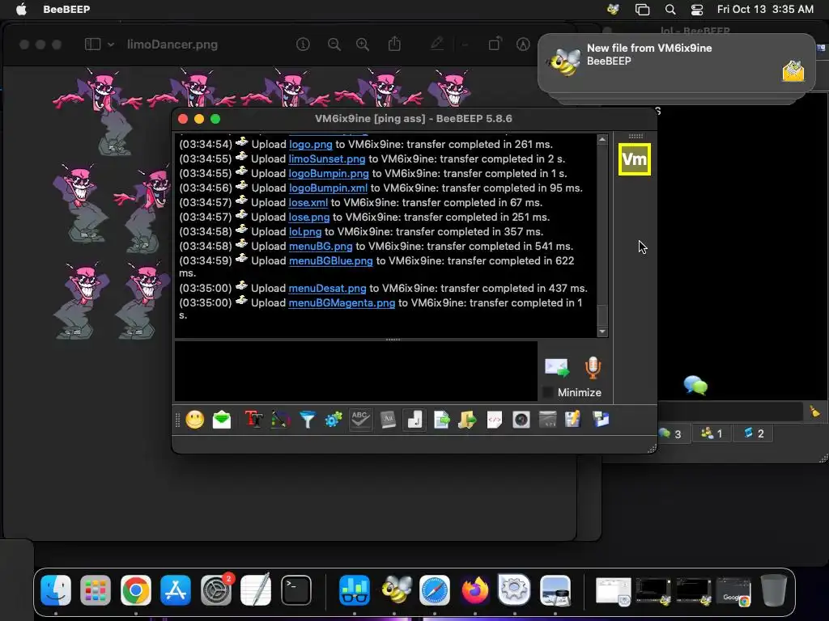Open the menuDesat.png link

coord(327,289)
